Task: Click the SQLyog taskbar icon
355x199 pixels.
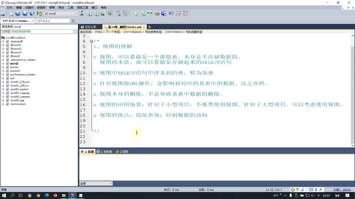Action: point(72,195)
